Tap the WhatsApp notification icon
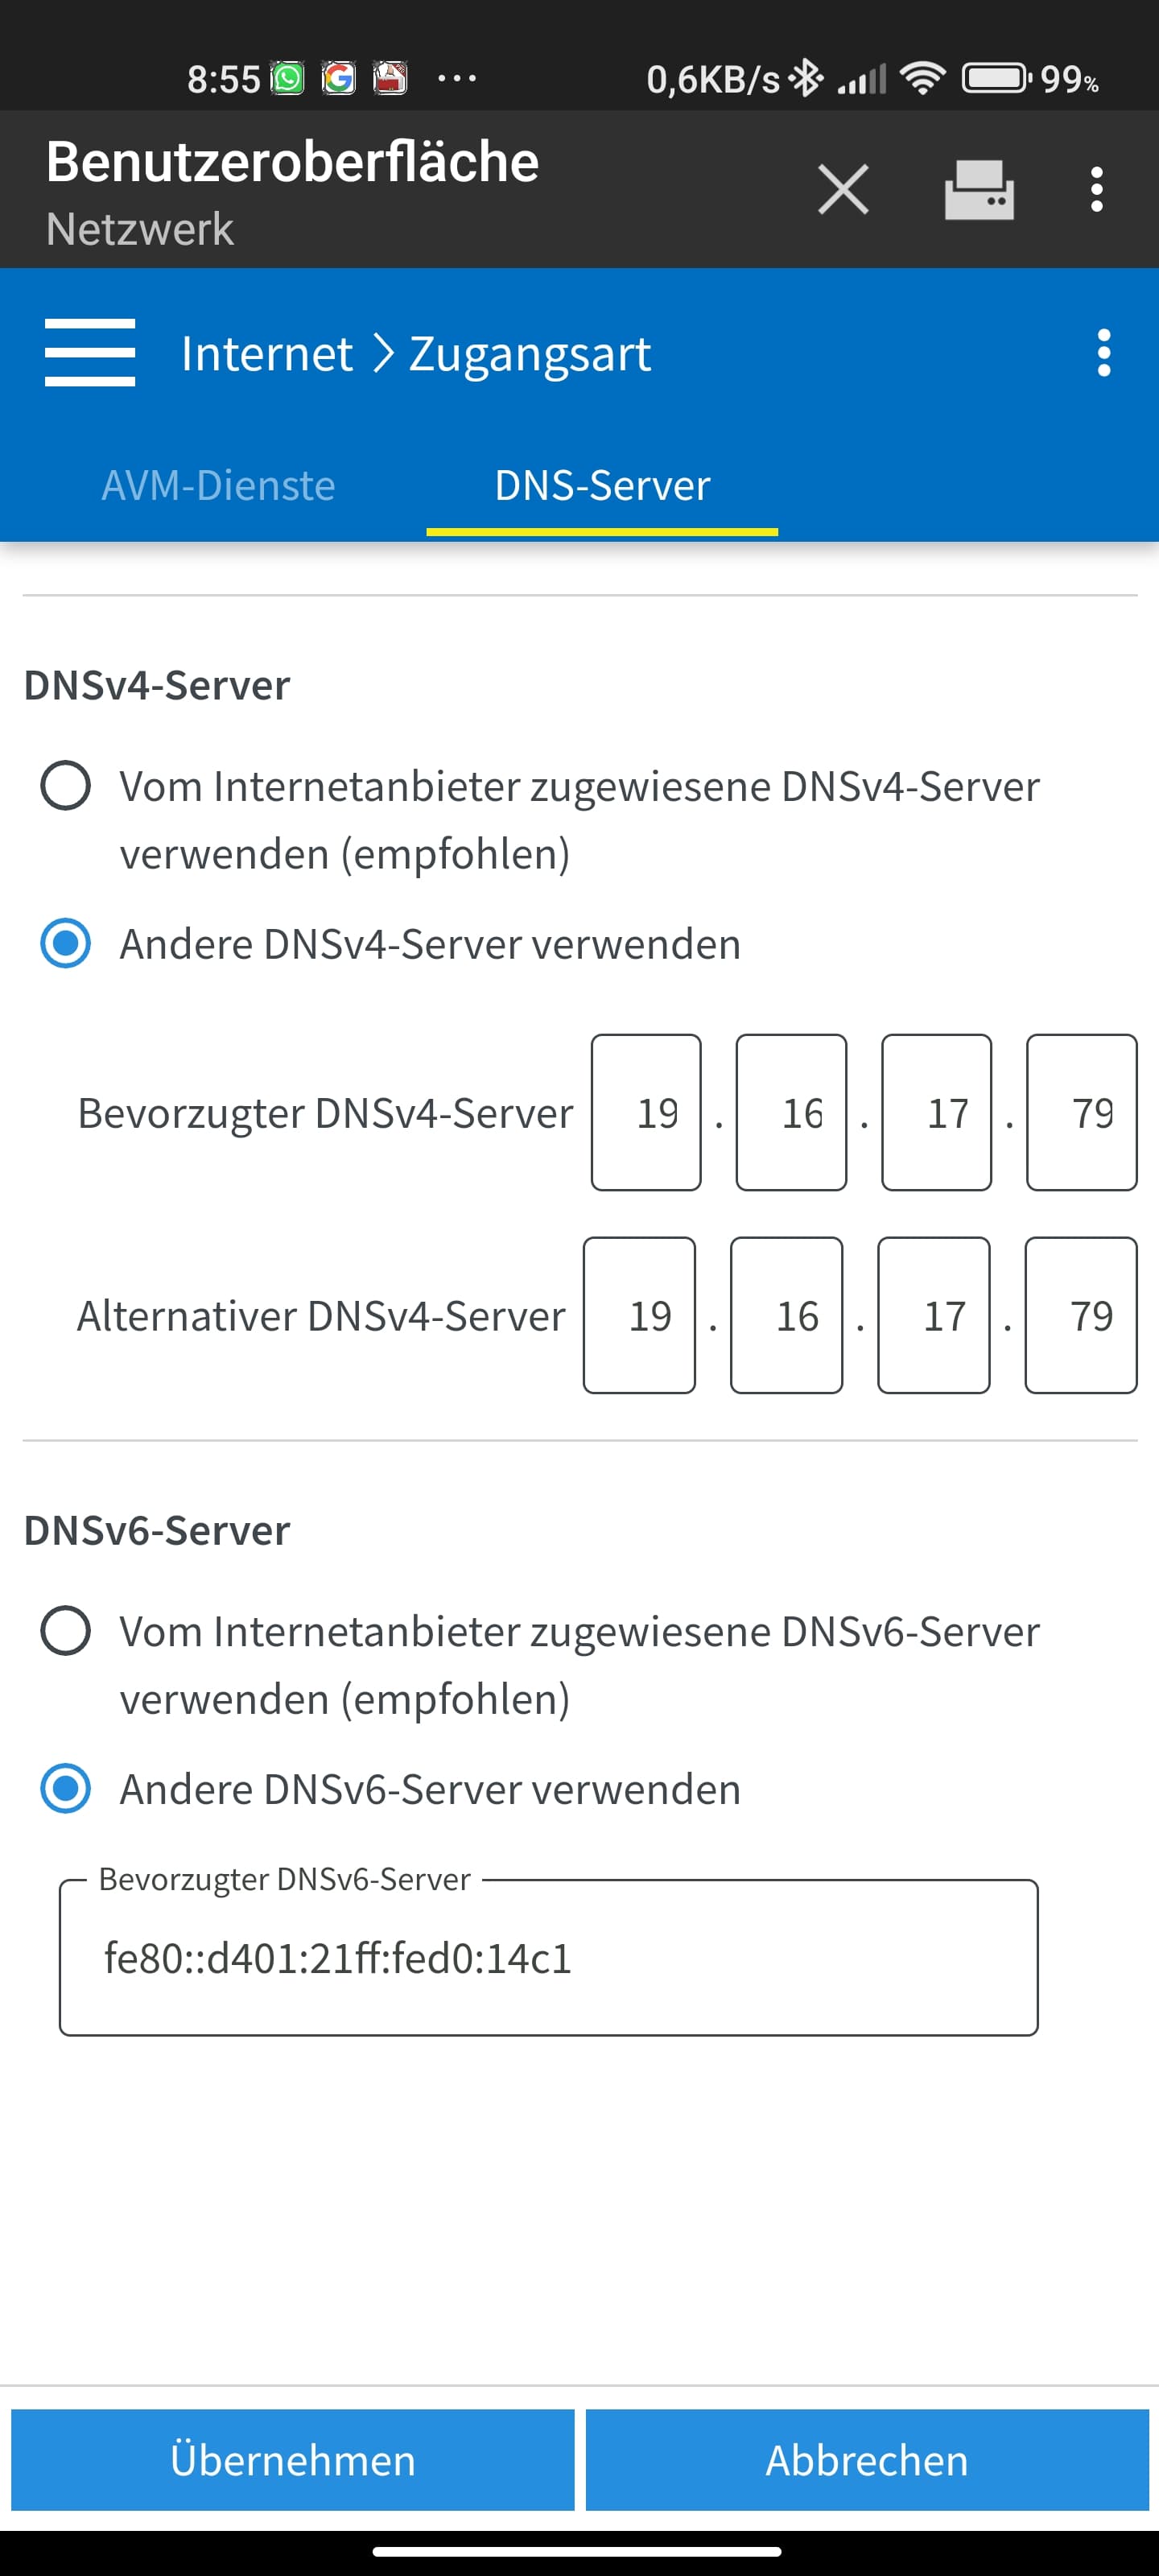The width and height of the screenshot is (1159, 2576). [x=288, y=78]
